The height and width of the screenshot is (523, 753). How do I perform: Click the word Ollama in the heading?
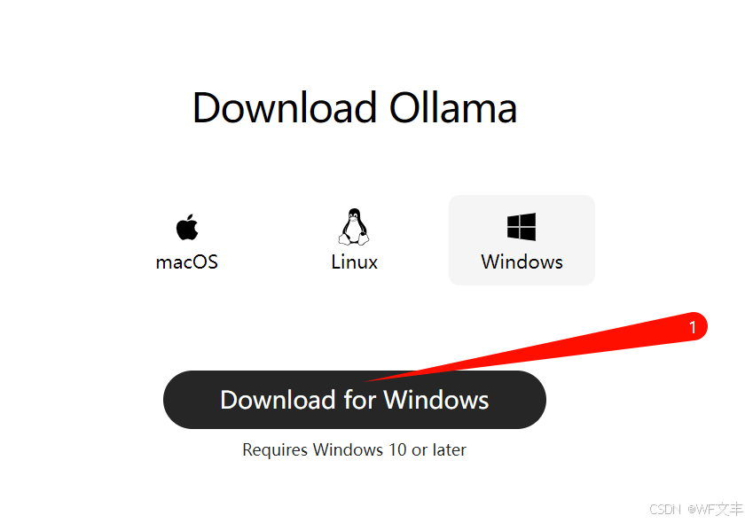click(453, 108)
